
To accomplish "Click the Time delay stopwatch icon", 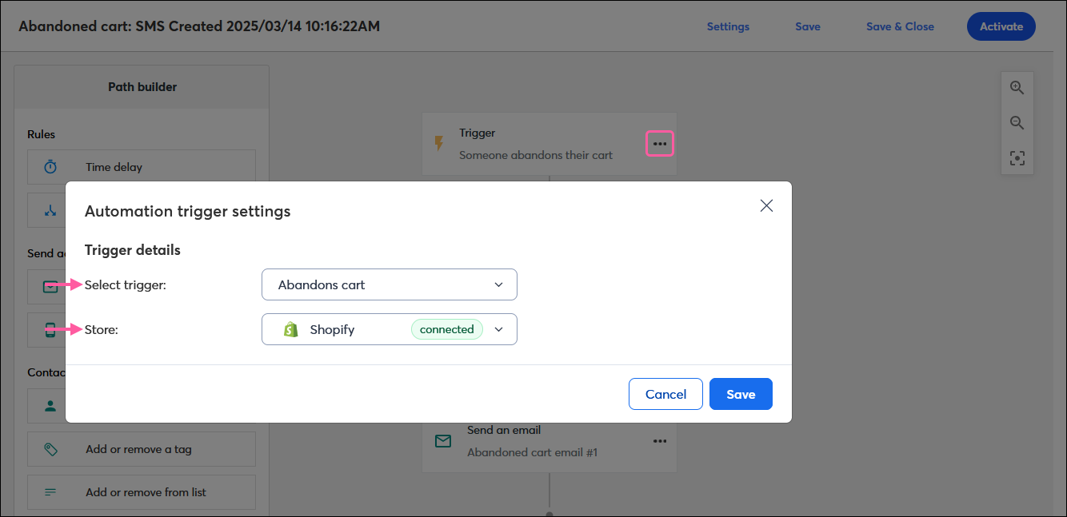I will [50, 167].
